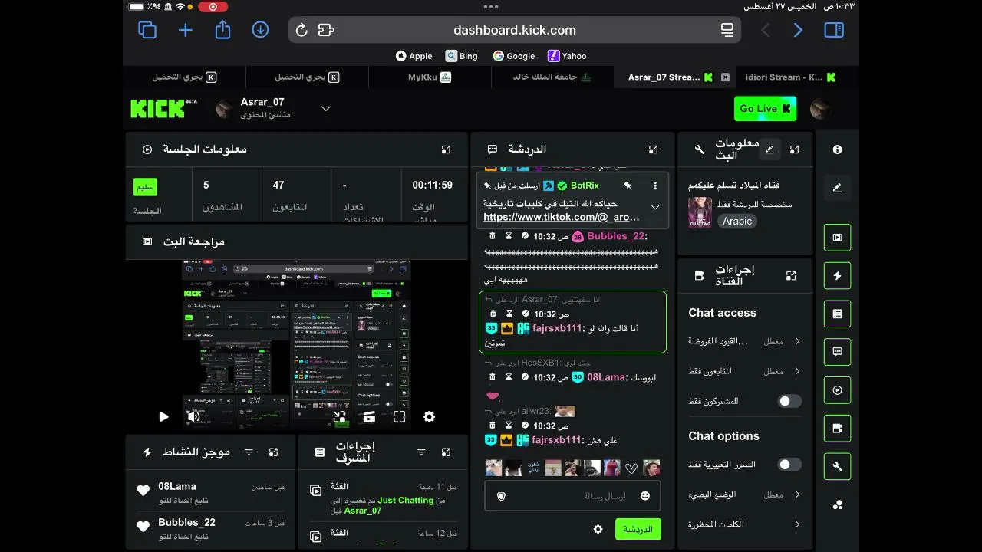
Task: Pop out the معلومات الجلسة panel
Action: (x=446, y=149)
